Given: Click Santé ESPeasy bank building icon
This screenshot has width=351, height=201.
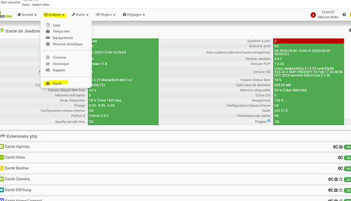Looking at the screenshot, I should click(x=341, y=190).
